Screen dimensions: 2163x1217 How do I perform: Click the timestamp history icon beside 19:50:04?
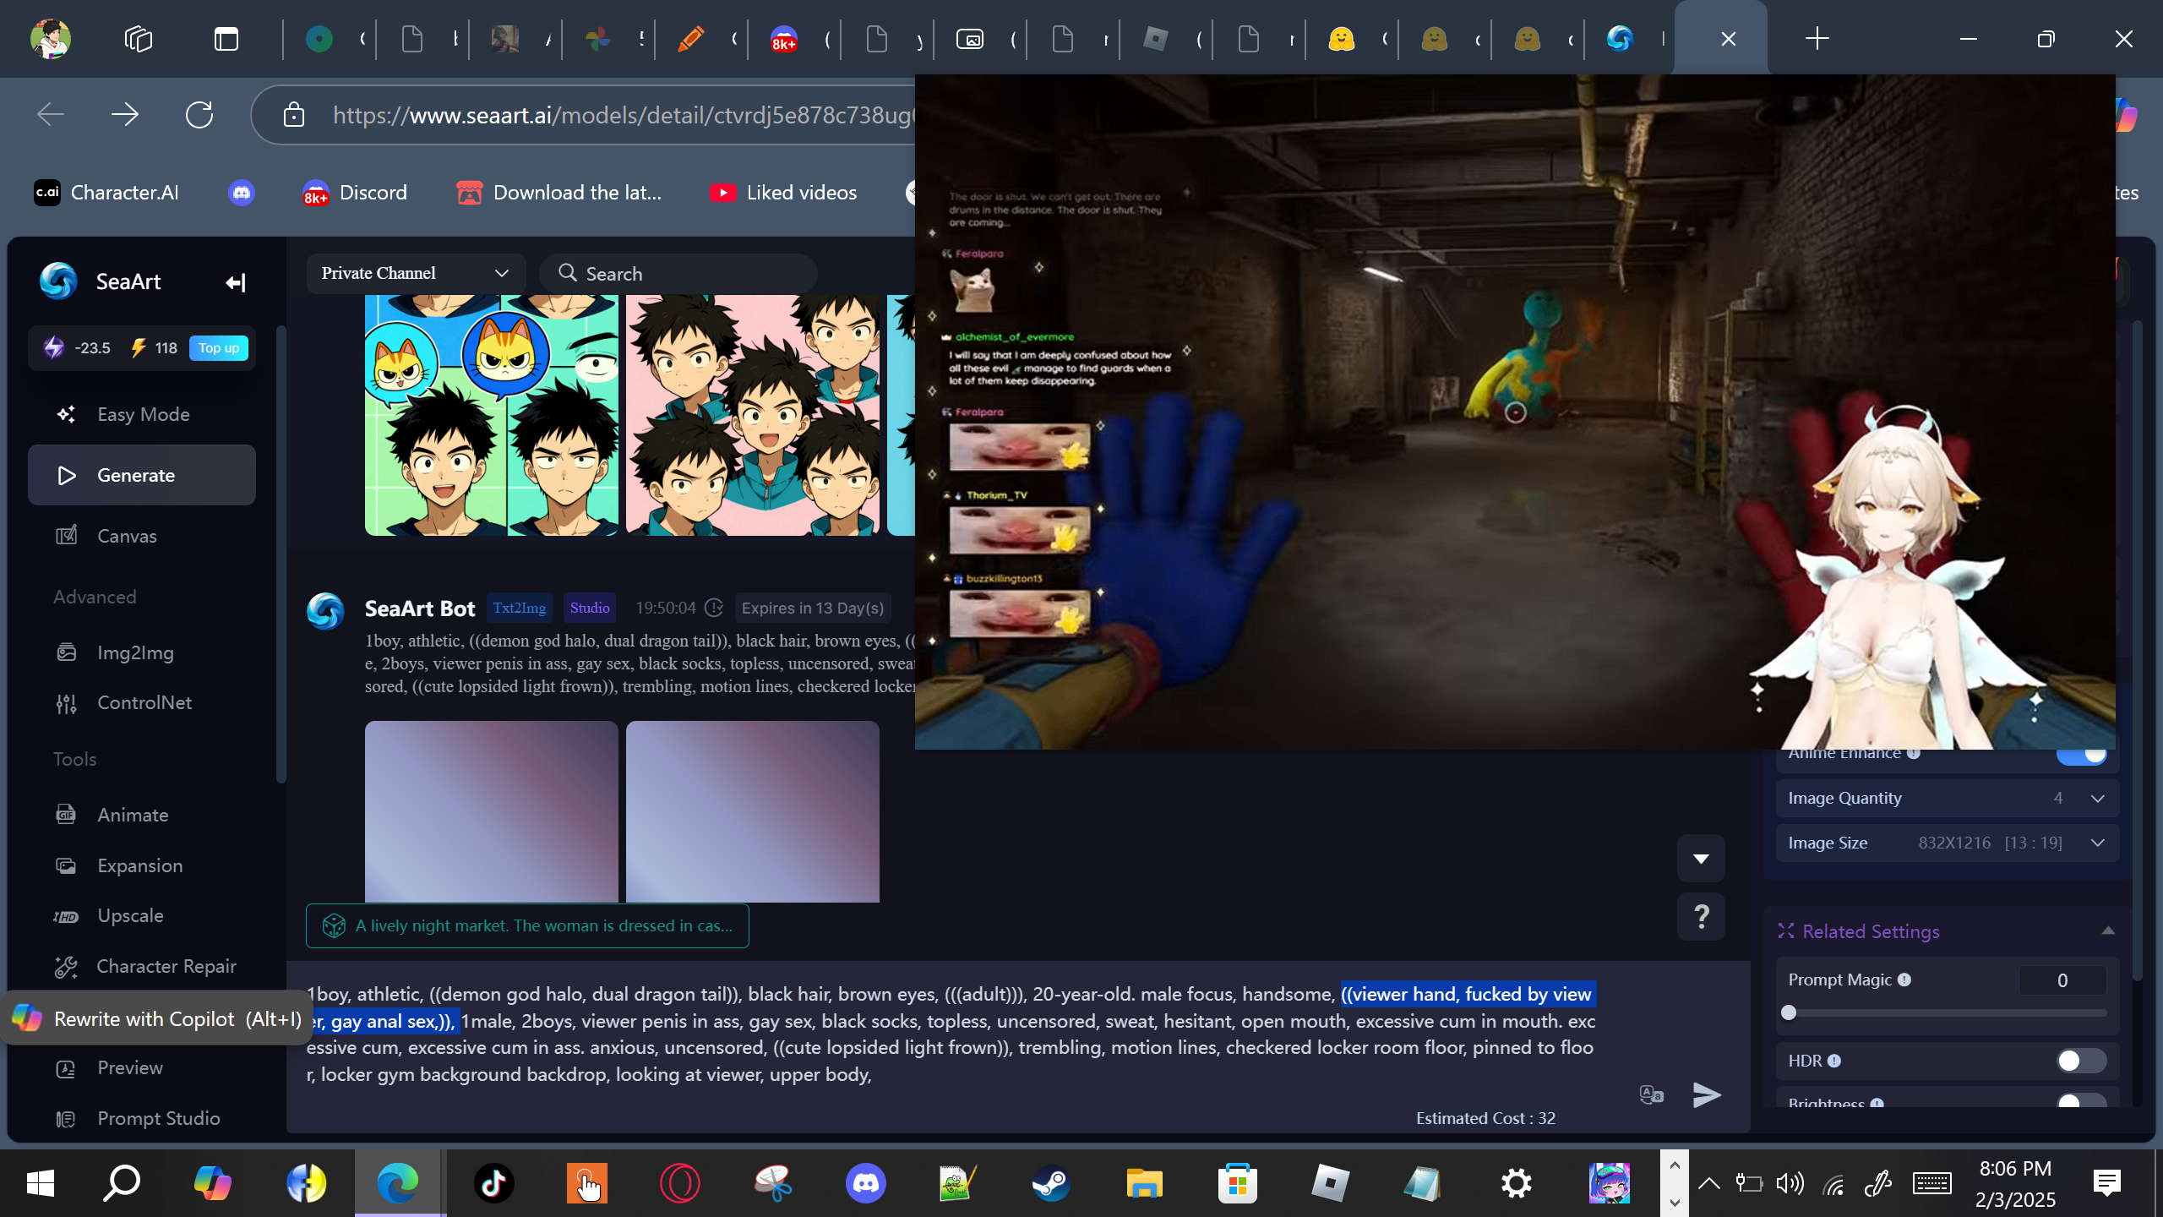pos(714,608)
